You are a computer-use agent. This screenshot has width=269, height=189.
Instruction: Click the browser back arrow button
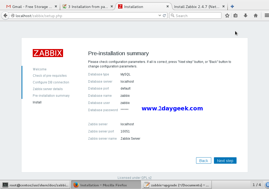pos(5,16)
